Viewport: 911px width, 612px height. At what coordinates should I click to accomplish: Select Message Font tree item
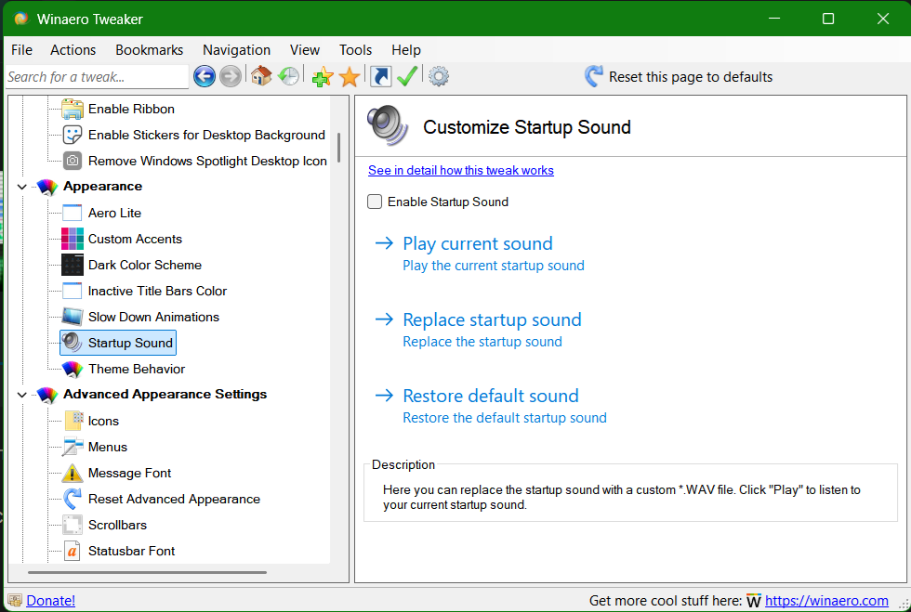129,473
